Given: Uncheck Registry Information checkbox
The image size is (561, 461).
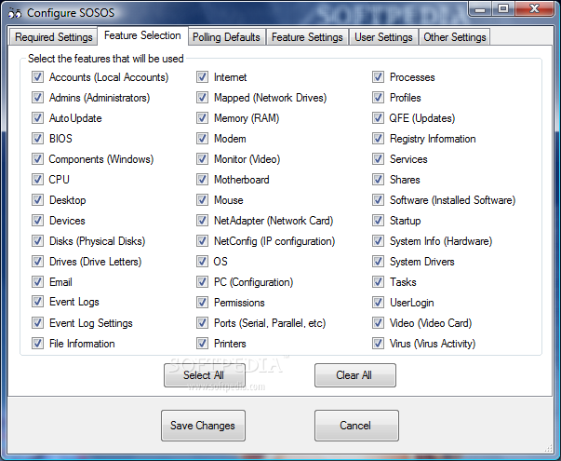Looking at the screenshot, I should 378,138.
